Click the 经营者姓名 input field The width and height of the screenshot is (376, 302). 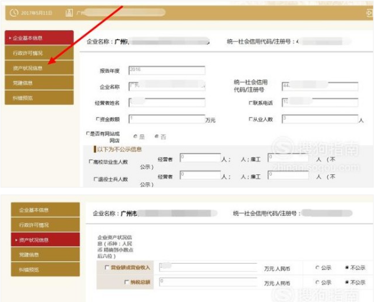pyautogui.click(x=167, y=103)
